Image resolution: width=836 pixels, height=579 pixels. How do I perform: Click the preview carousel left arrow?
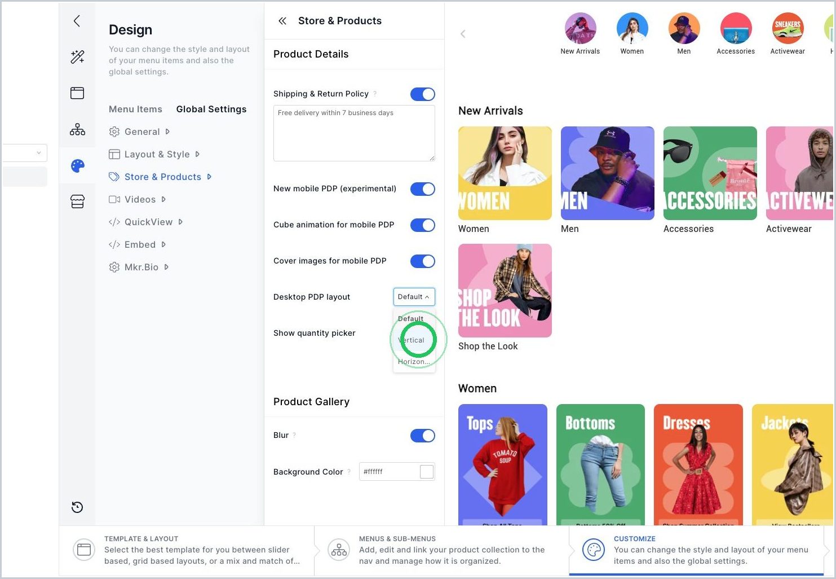pyautogui.click(x=463, y=34)
